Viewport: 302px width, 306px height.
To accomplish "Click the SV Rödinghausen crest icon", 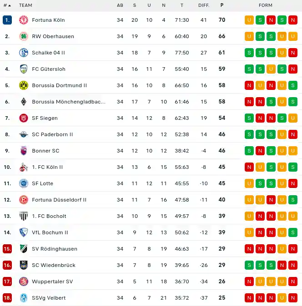I will tap(24, 249).
